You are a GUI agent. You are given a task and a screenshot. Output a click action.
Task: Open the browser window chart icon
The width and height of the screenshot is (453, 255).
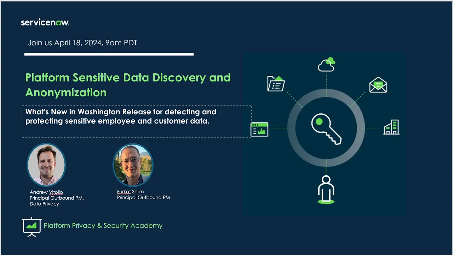tap(259, 129)
